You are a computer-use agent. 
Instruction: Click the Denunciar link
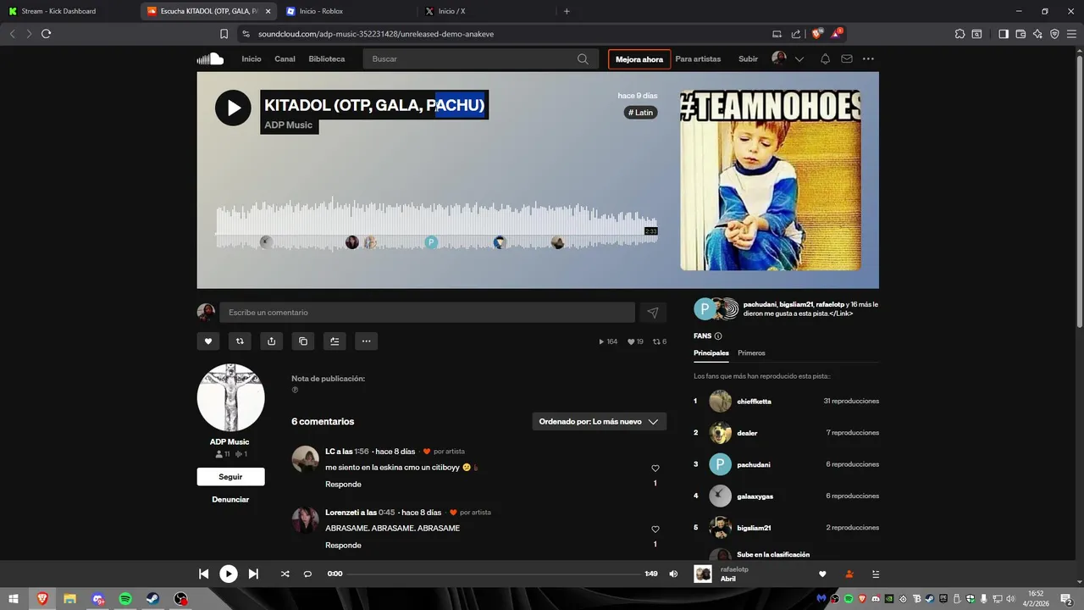click(230, 500)
